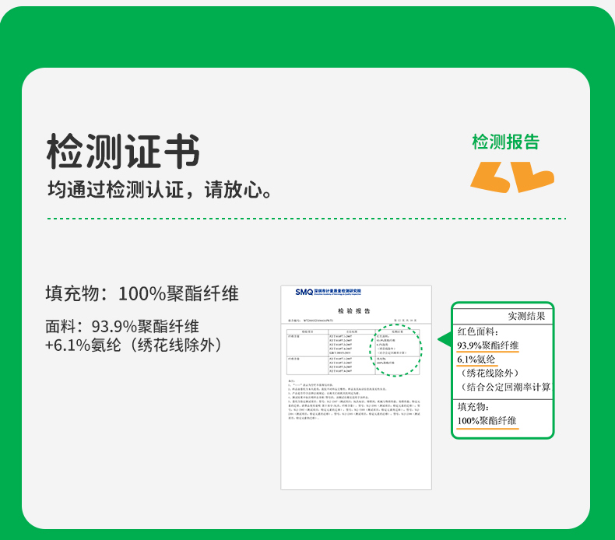Image resolution: width=615 pixels, height=540 pixels.
Task: Click the 实测结果 header in the callout
Action: pos(529,316)
